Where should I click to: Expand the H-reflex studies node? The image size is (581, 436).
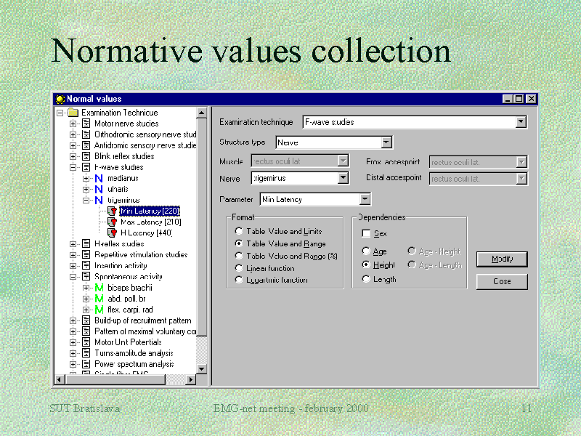tap(73, 243)
